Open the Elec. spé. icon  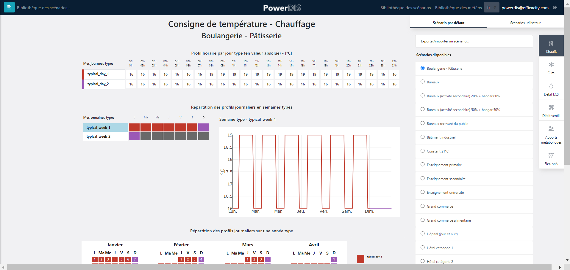[551, 158]
